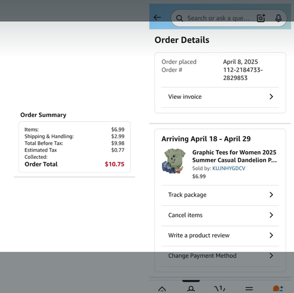Image resolution: width=294 pixels, height=293 pixels.
Task: Open camera lens visual search
Action: (261, 18)
